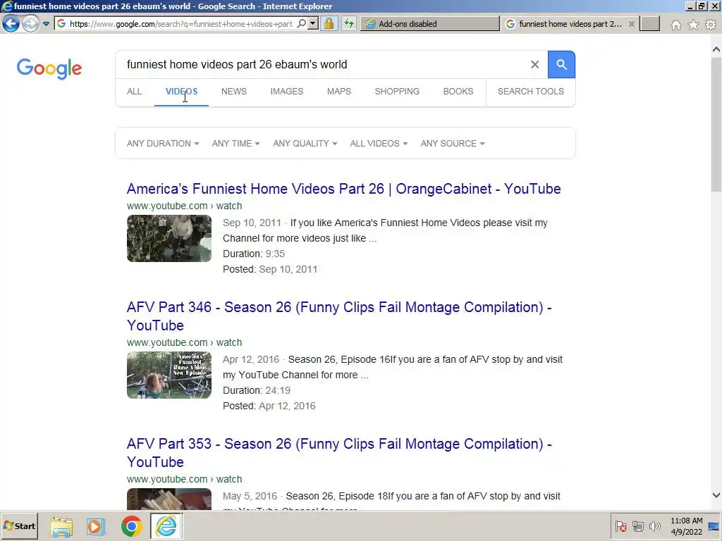
Task: Select the VIDEOS results tab
Action: tap(181, 92)
